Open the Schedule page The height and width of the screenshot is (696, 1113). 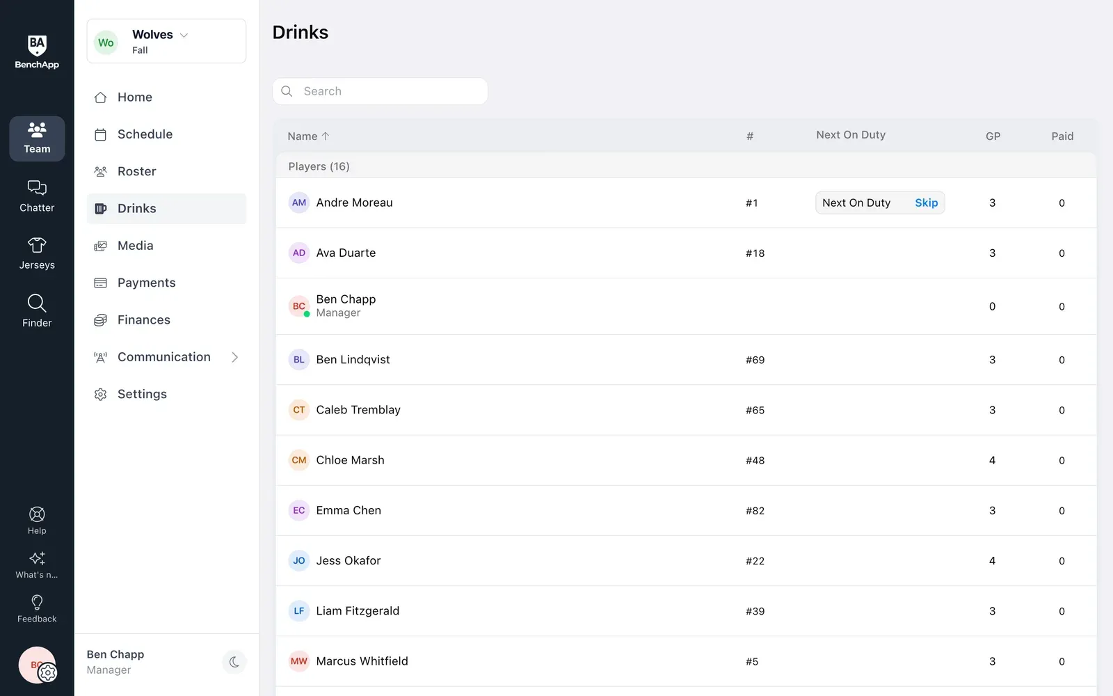[x=166, y=134]
